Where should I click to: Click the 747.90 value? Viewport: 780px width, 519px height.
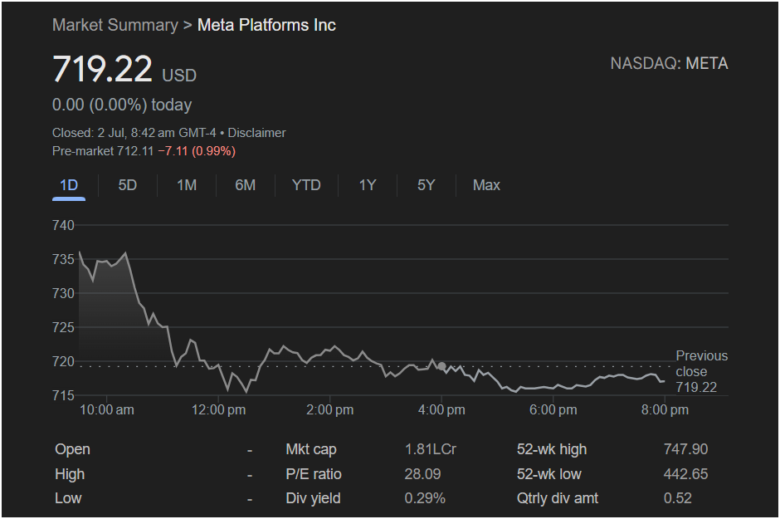(685, 449)
